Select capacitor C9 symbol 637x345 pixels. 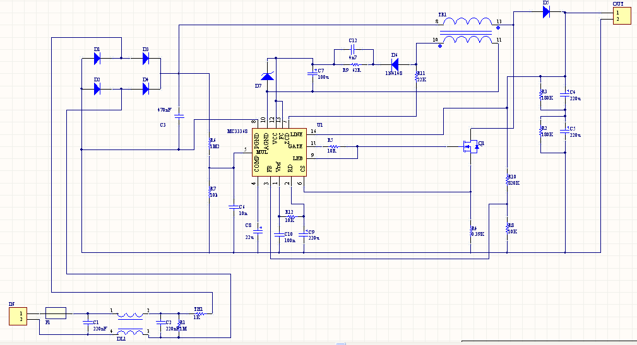304,234
